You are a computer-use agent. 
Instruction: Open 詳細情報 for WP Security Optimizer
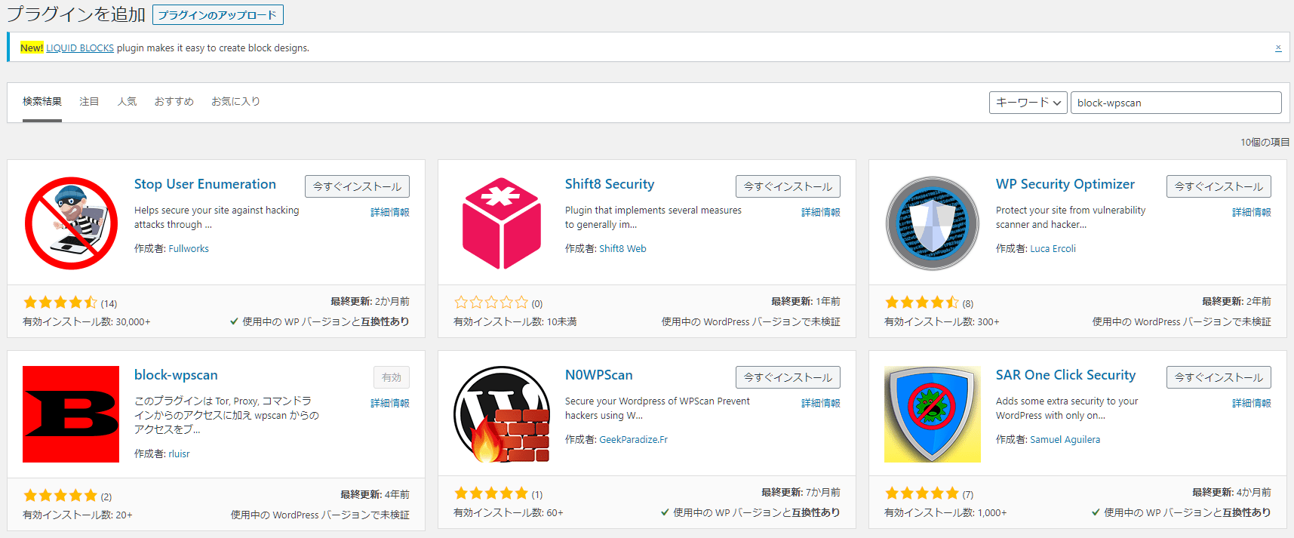pyautogui.click(x=1252, y=212)
